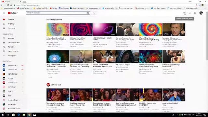
Task: Play the man talking on phone video
Action: click(174, 30)
